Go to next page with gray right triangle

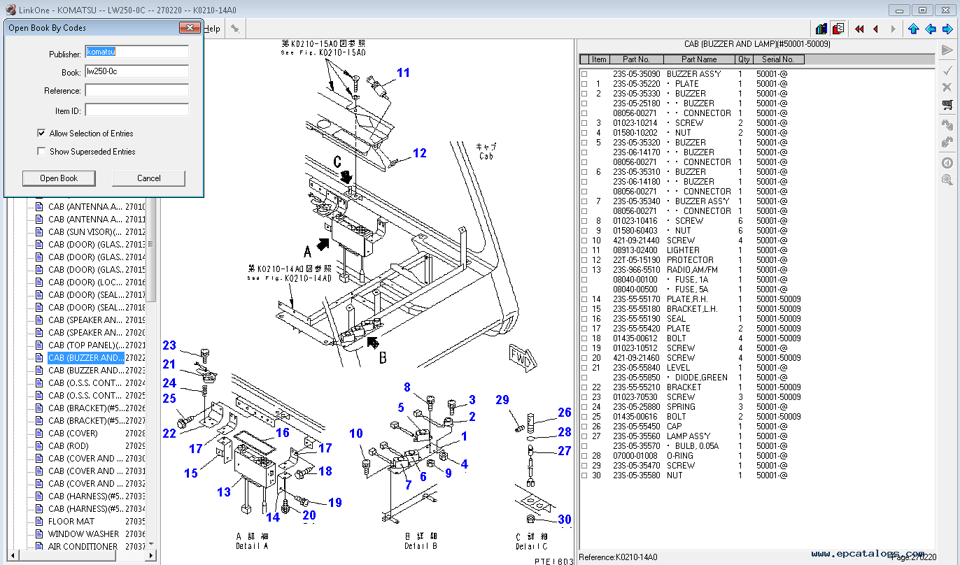tap(894, 29)
